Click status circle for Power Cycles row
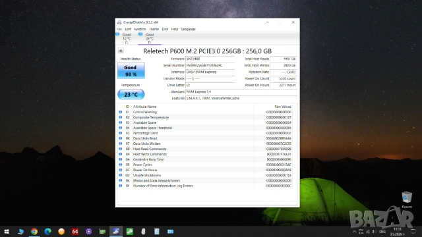The width and height of the screenshot is (422, 237). (120, 165)
